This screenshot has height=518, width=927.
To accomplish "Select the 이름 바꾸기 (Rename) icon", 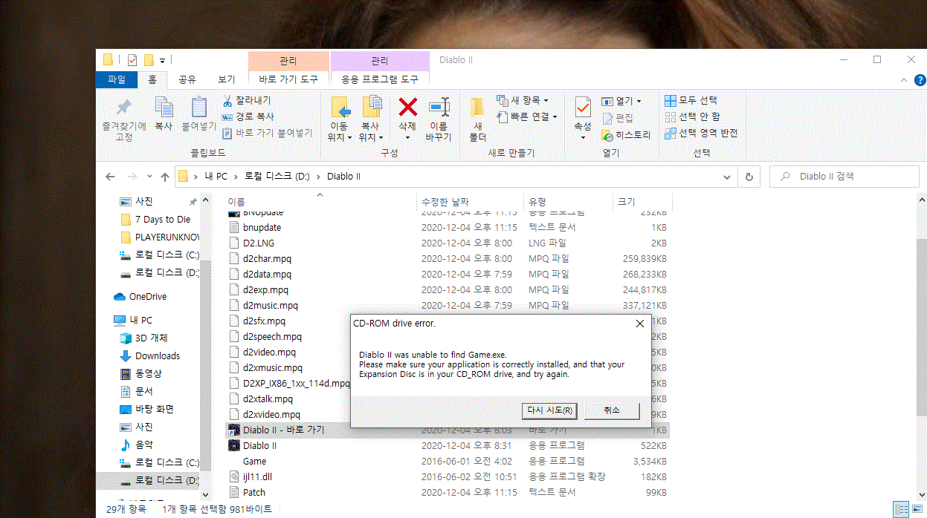I will click(440, 117).
